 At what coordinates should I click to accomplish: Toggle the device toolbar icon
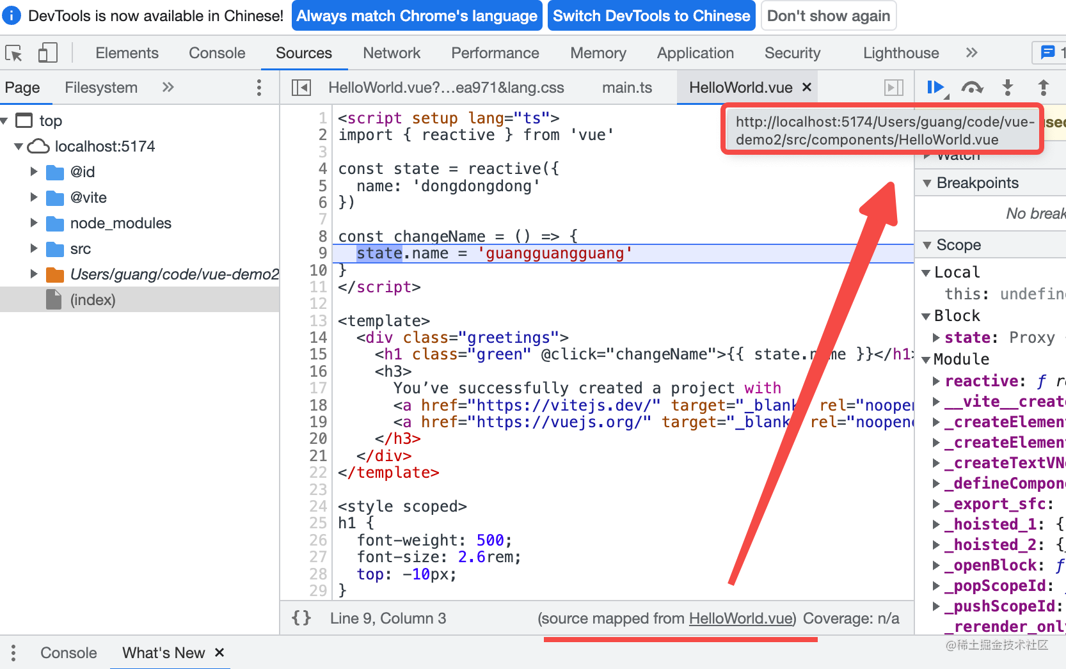(x=47, y=53)
